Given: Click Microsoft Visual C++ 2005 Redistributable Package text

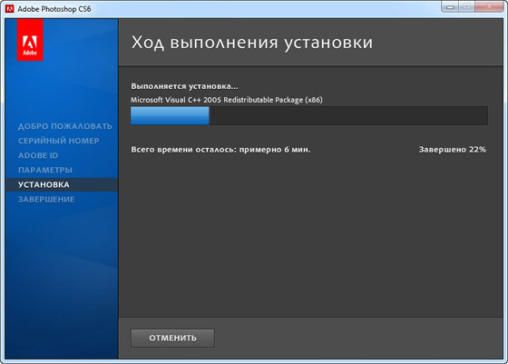Looking at the screenshot, I should [227, 100].
